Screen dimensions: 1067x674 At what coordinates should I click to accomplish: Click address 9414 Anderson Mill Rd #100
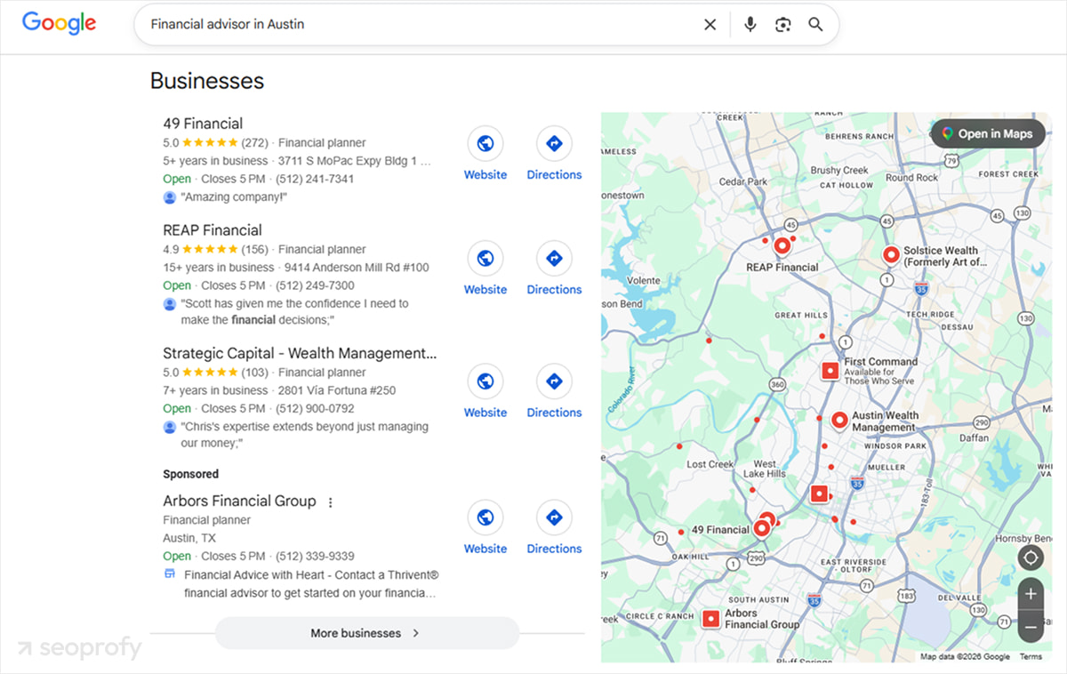coord(357,268)
